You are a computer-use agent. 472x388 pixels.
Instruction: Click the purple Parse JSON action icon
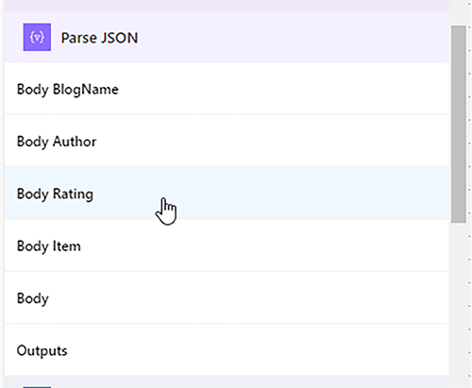[37, 37]
